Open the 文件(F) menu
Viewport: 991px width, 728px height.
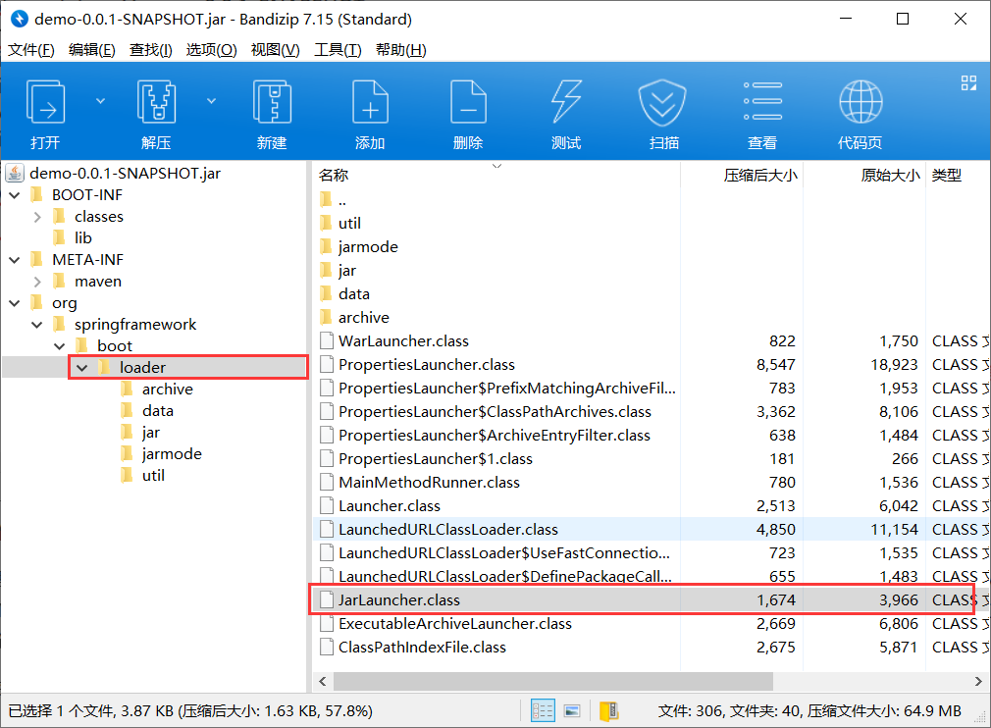point(31,49)
